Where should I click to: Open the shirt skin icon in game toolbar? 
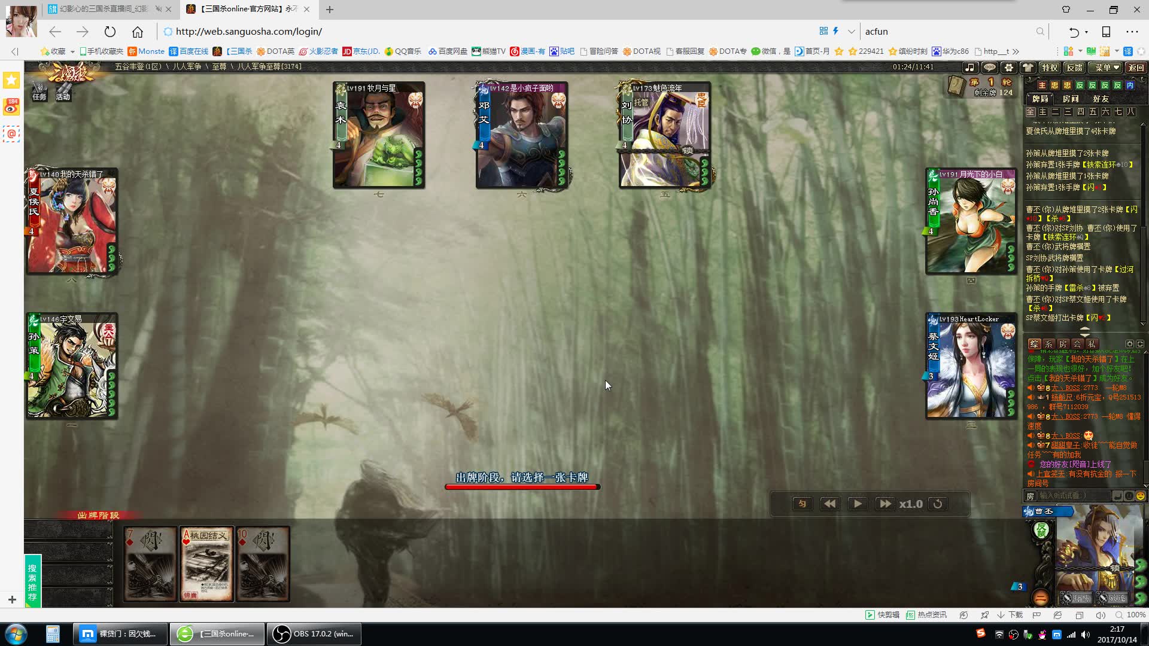point(1028,68)
